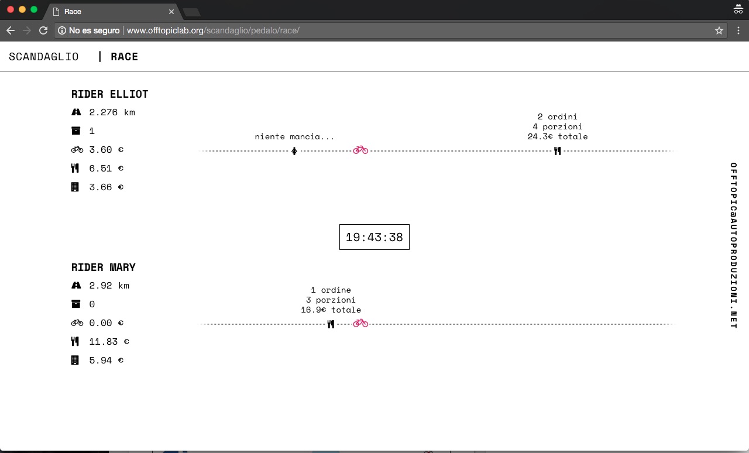This screenshot has width=749, height=453.
Task: Click the bike icon beside 0.00 €
Action: [77, 323]
